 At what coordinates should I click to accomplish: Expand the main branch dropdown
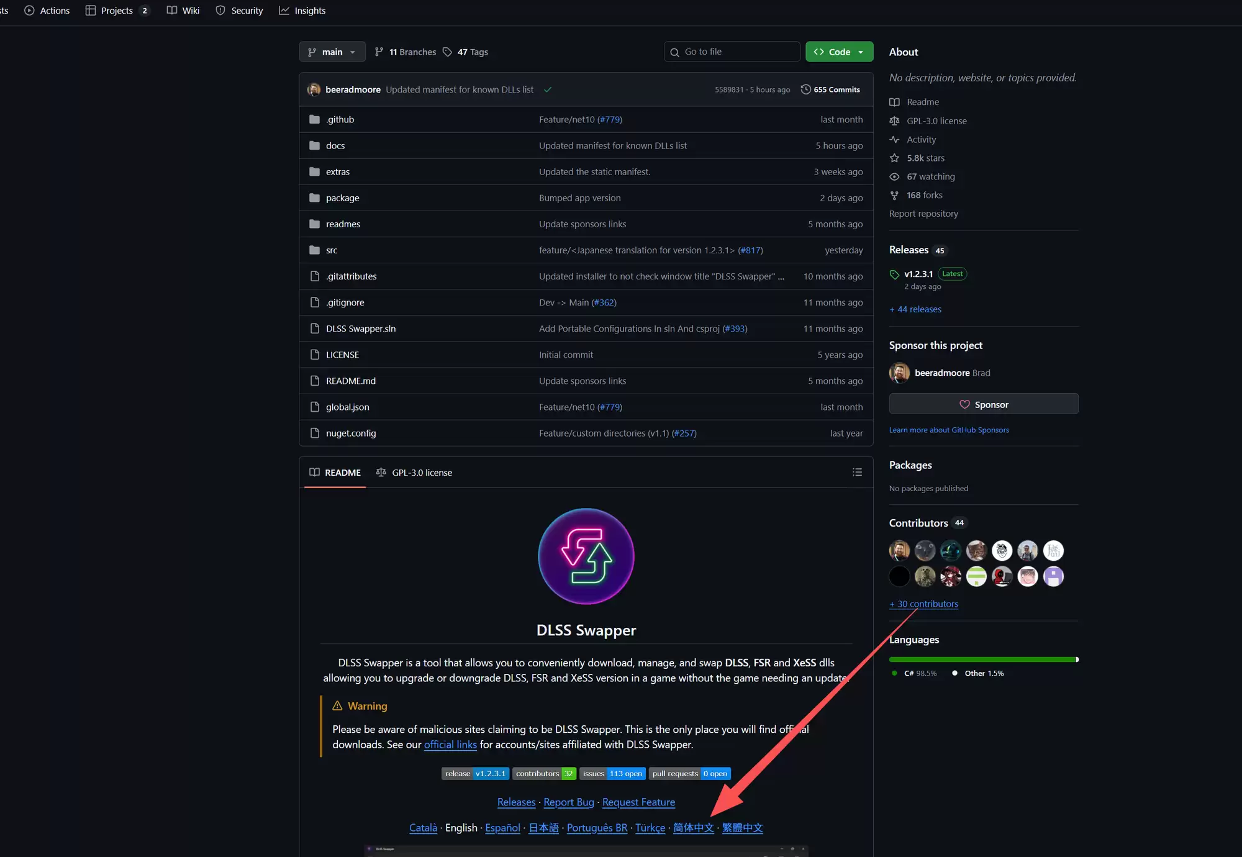pos(332,52)
